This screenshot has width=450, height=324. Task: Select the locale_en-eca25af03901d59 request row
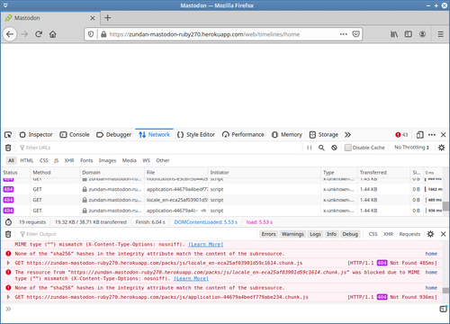pos(222,200)
